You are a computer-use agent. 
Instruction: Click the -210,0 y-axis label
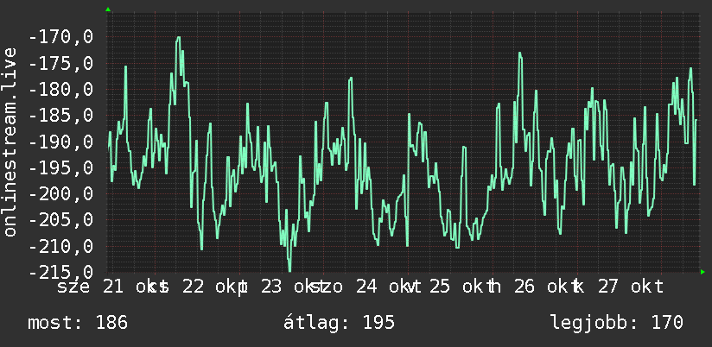coord(60,247)
